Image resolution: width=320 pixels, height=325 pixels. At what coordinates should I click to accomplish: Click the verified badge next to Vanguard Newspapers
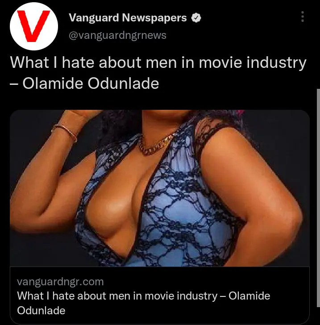pyautogui.click(x=196, y=17)
